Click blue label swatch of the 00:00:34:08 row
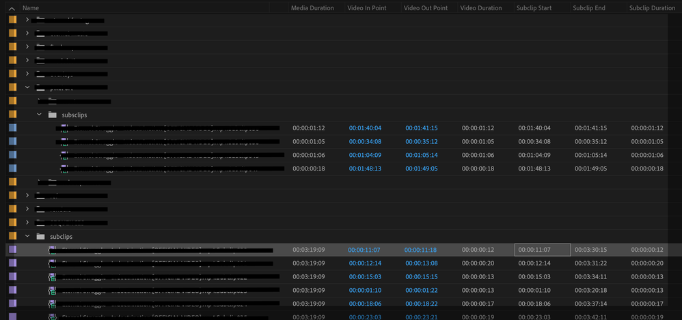Image resolution: width=682 pixels, height=320 pixels. (12, 141)
